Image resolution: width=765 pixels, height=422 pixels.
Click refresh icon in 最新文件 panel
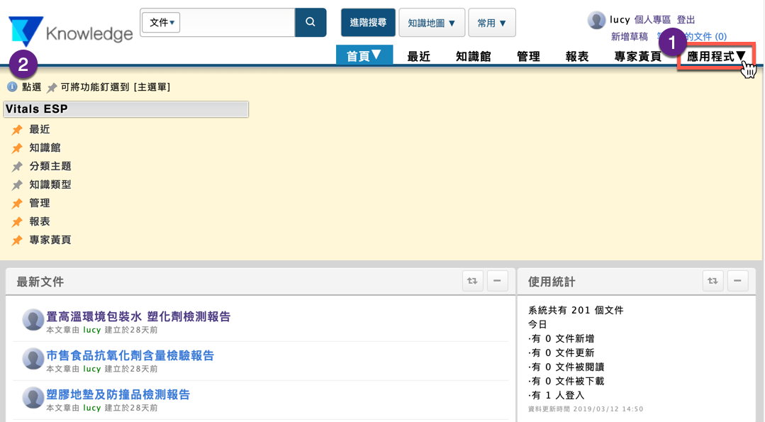point(472,281)
